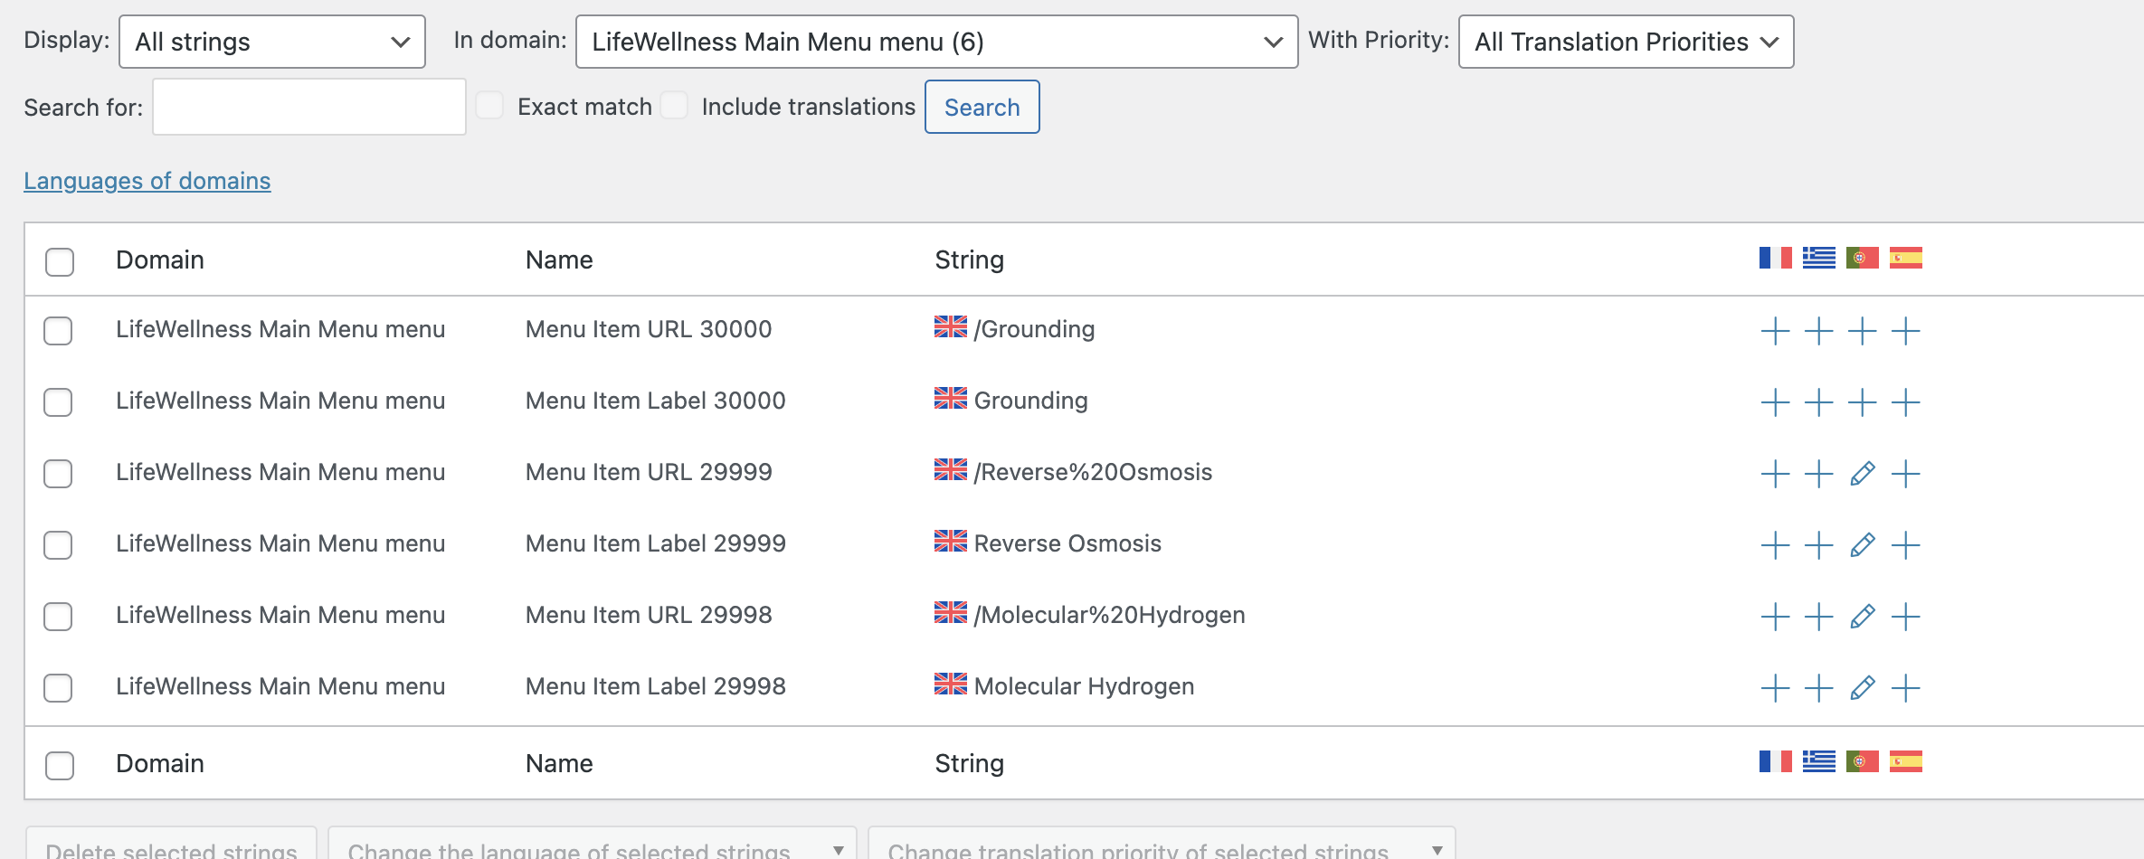2144x859 pixels.
Task: Edit Portuguese translation of Reverse Osmosis label
Action: coord(1862,545)
